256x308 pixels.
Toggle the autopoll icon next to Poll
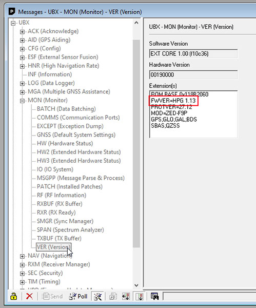(98, 296)
